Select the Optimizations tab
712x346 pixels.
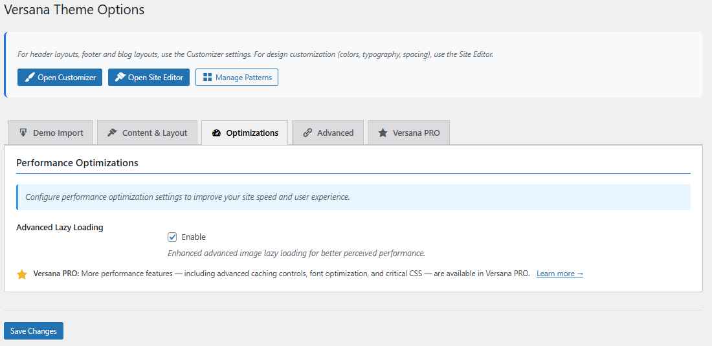click(x=245, y=133)
